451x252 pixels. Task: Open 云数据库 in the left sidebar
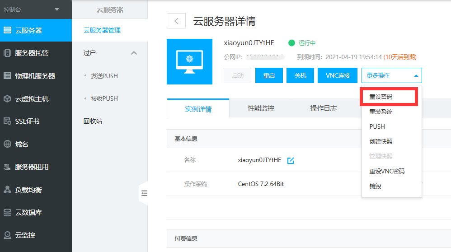(36, 212)
